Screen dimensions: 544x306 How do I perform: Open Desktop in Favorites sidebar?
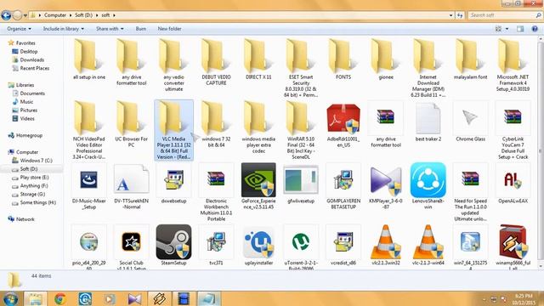click(x=28, y=51)
